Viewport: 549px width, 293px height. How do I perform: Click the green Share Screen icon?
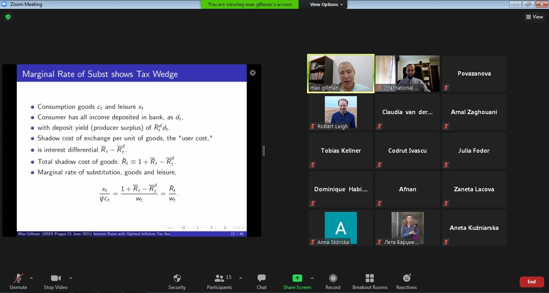297,278
